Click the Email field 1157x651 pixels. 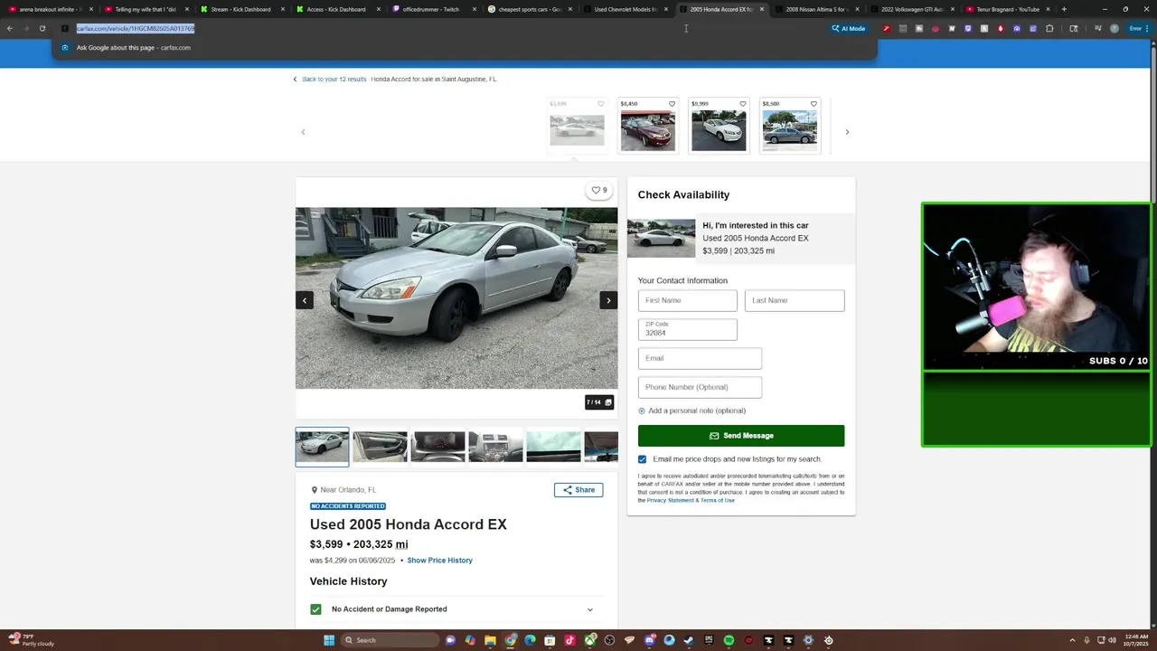(x=700, y=358)
